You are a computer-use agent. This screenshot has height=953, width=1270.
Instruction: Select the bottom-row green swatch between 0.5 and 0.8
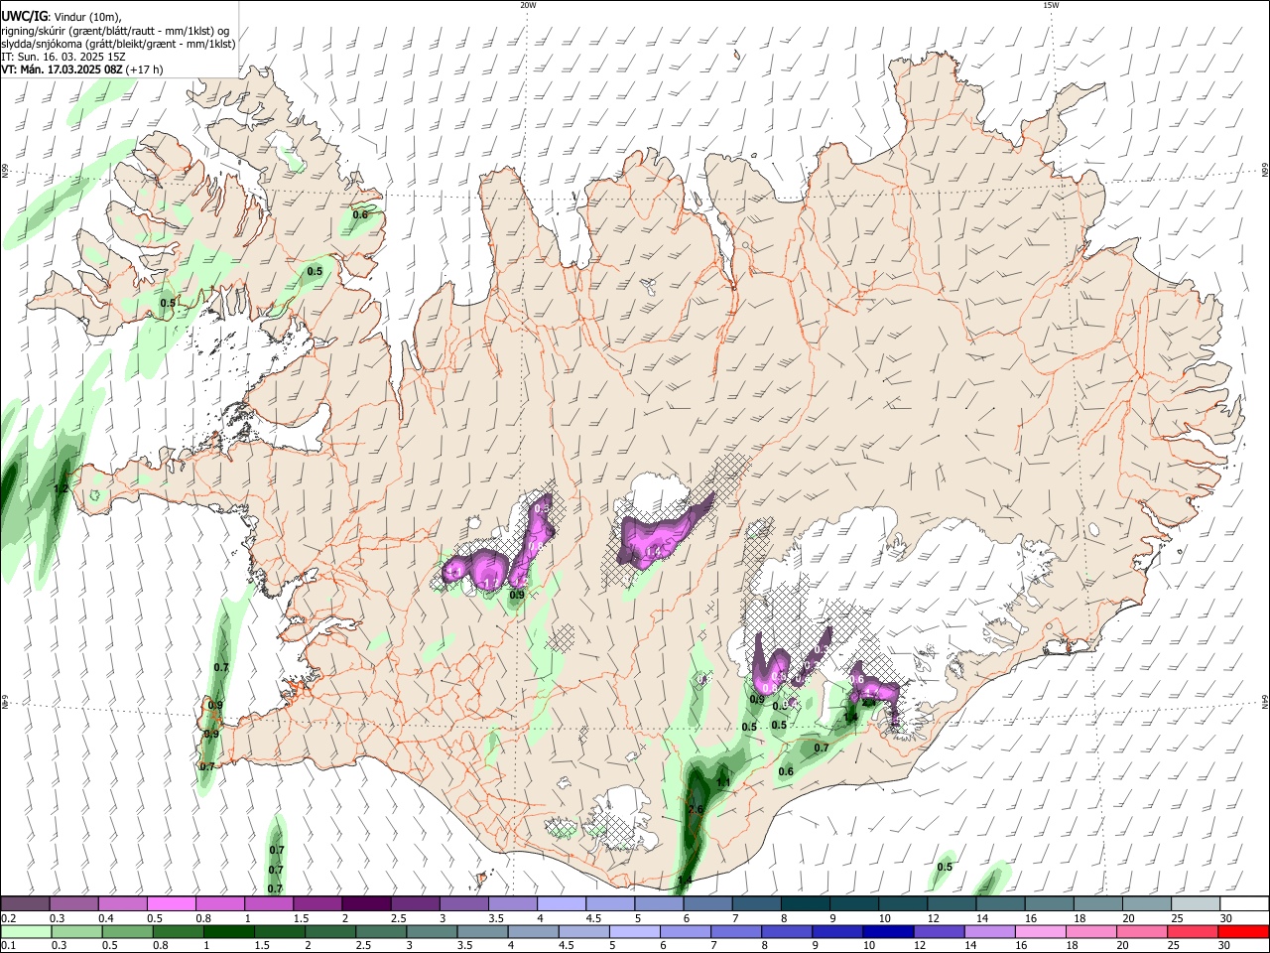[126, 931]
